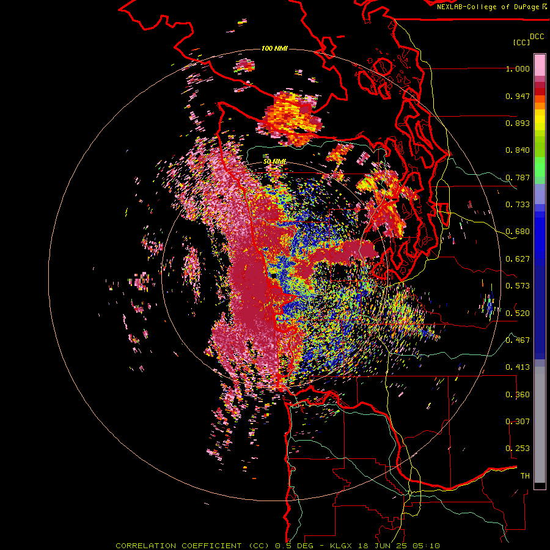Click the KLGX station ID in the caption
Screen dimensions: 550x550
coord(342,546)
